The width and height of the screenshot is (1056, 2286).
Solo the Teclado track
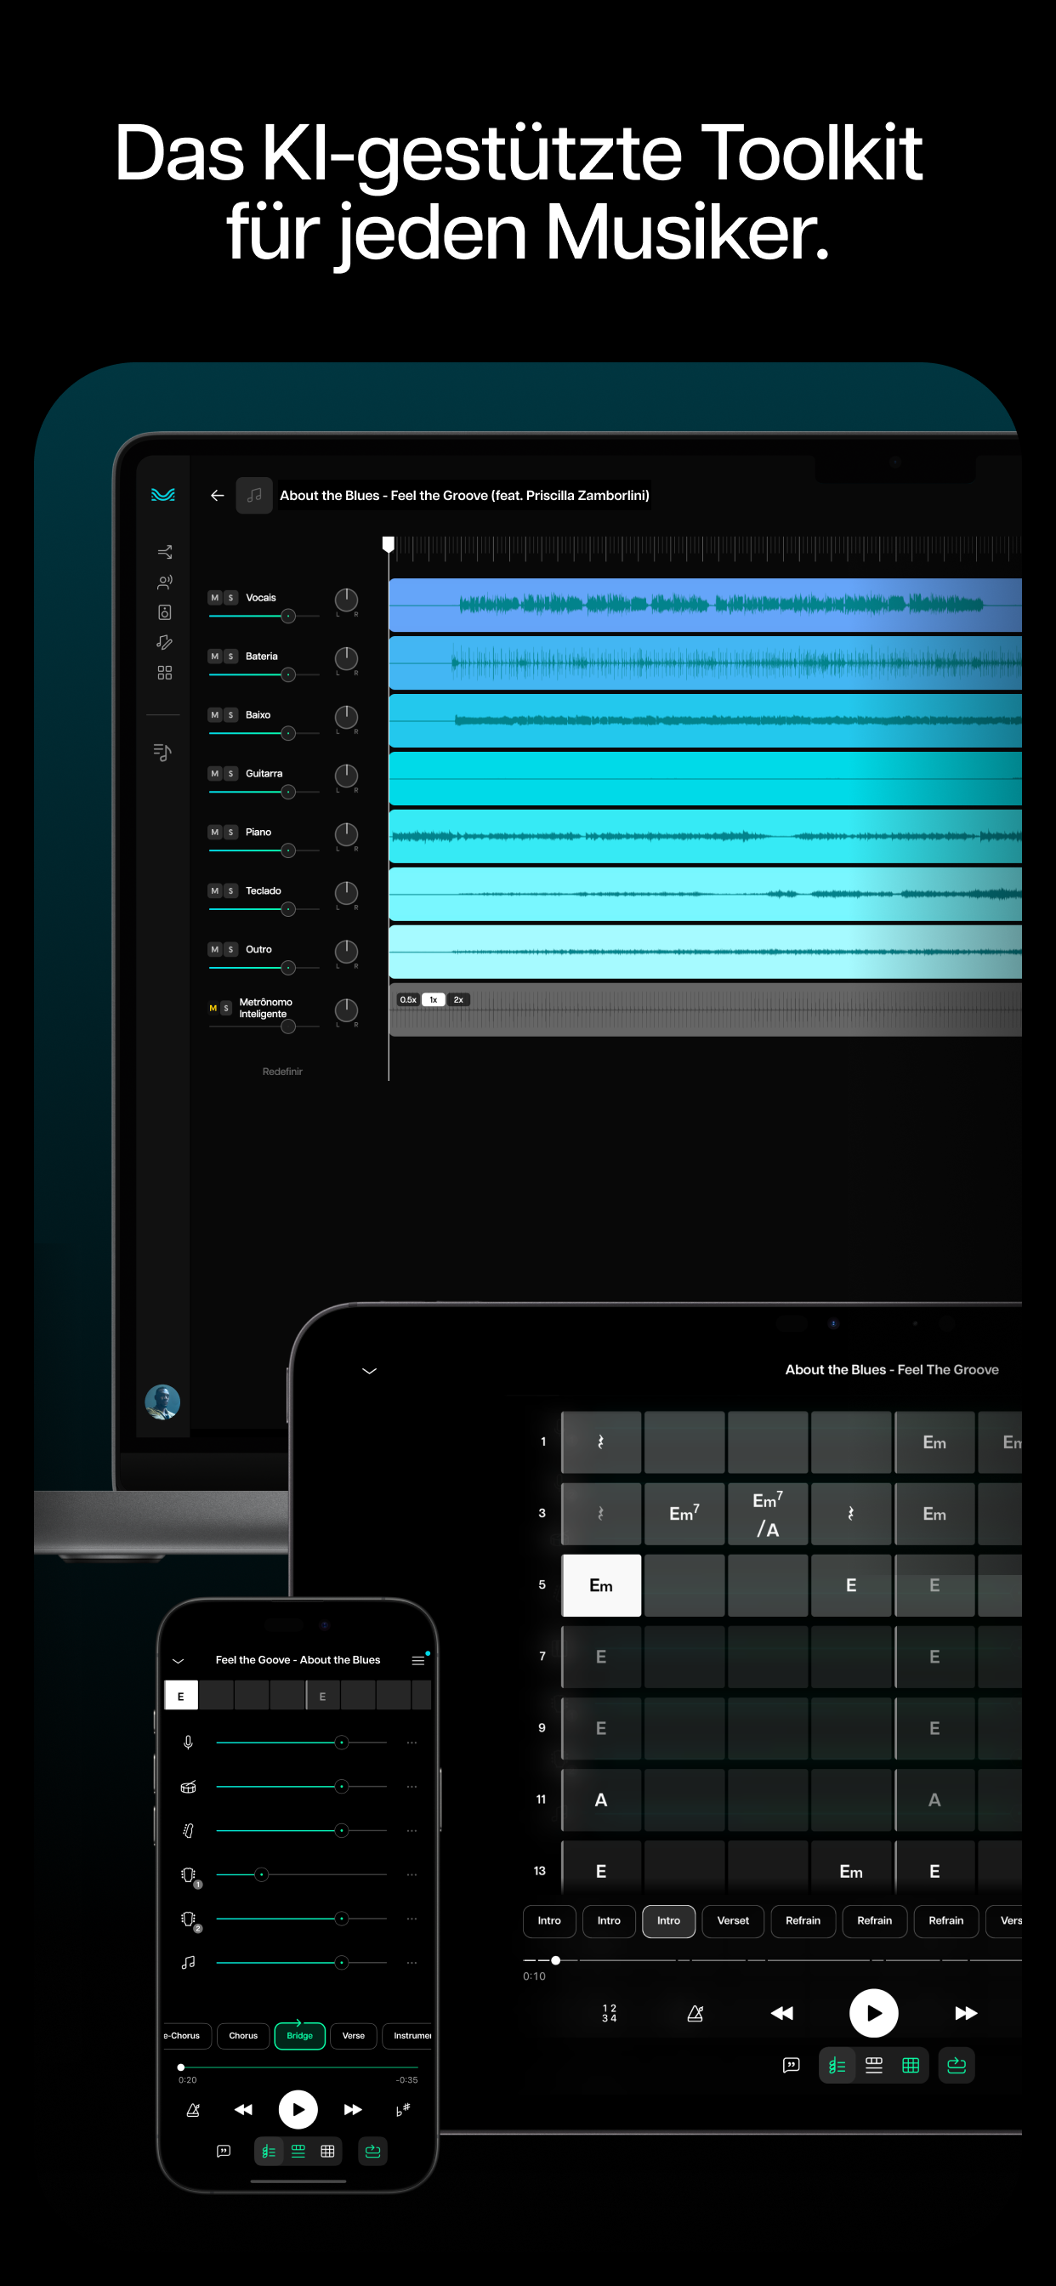click(x=230, y=890)
